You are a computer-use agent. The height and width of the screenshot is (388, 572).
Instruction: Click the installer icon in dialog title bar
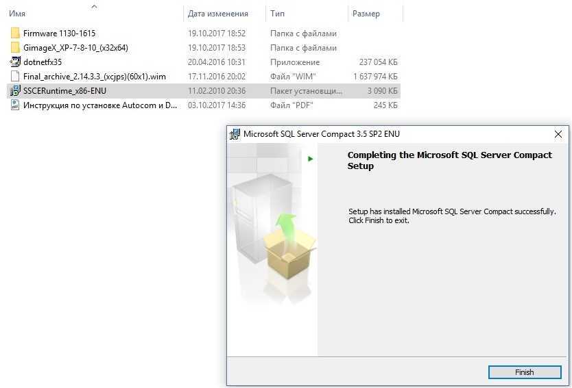coord(235,134)
